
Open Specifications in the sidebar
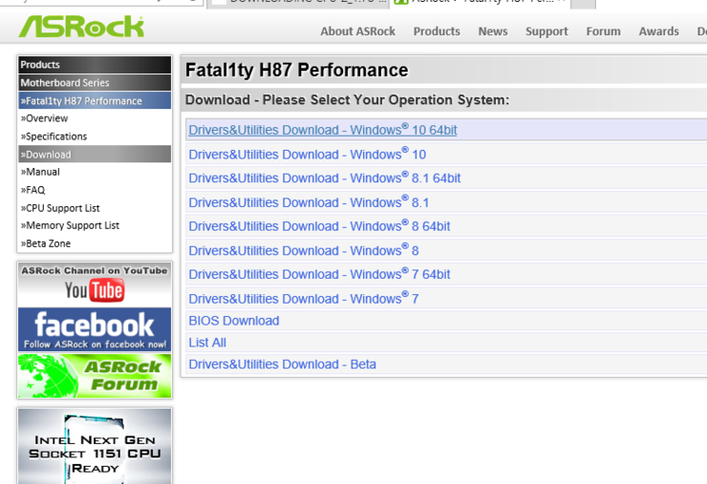click(x=55, y=137)
